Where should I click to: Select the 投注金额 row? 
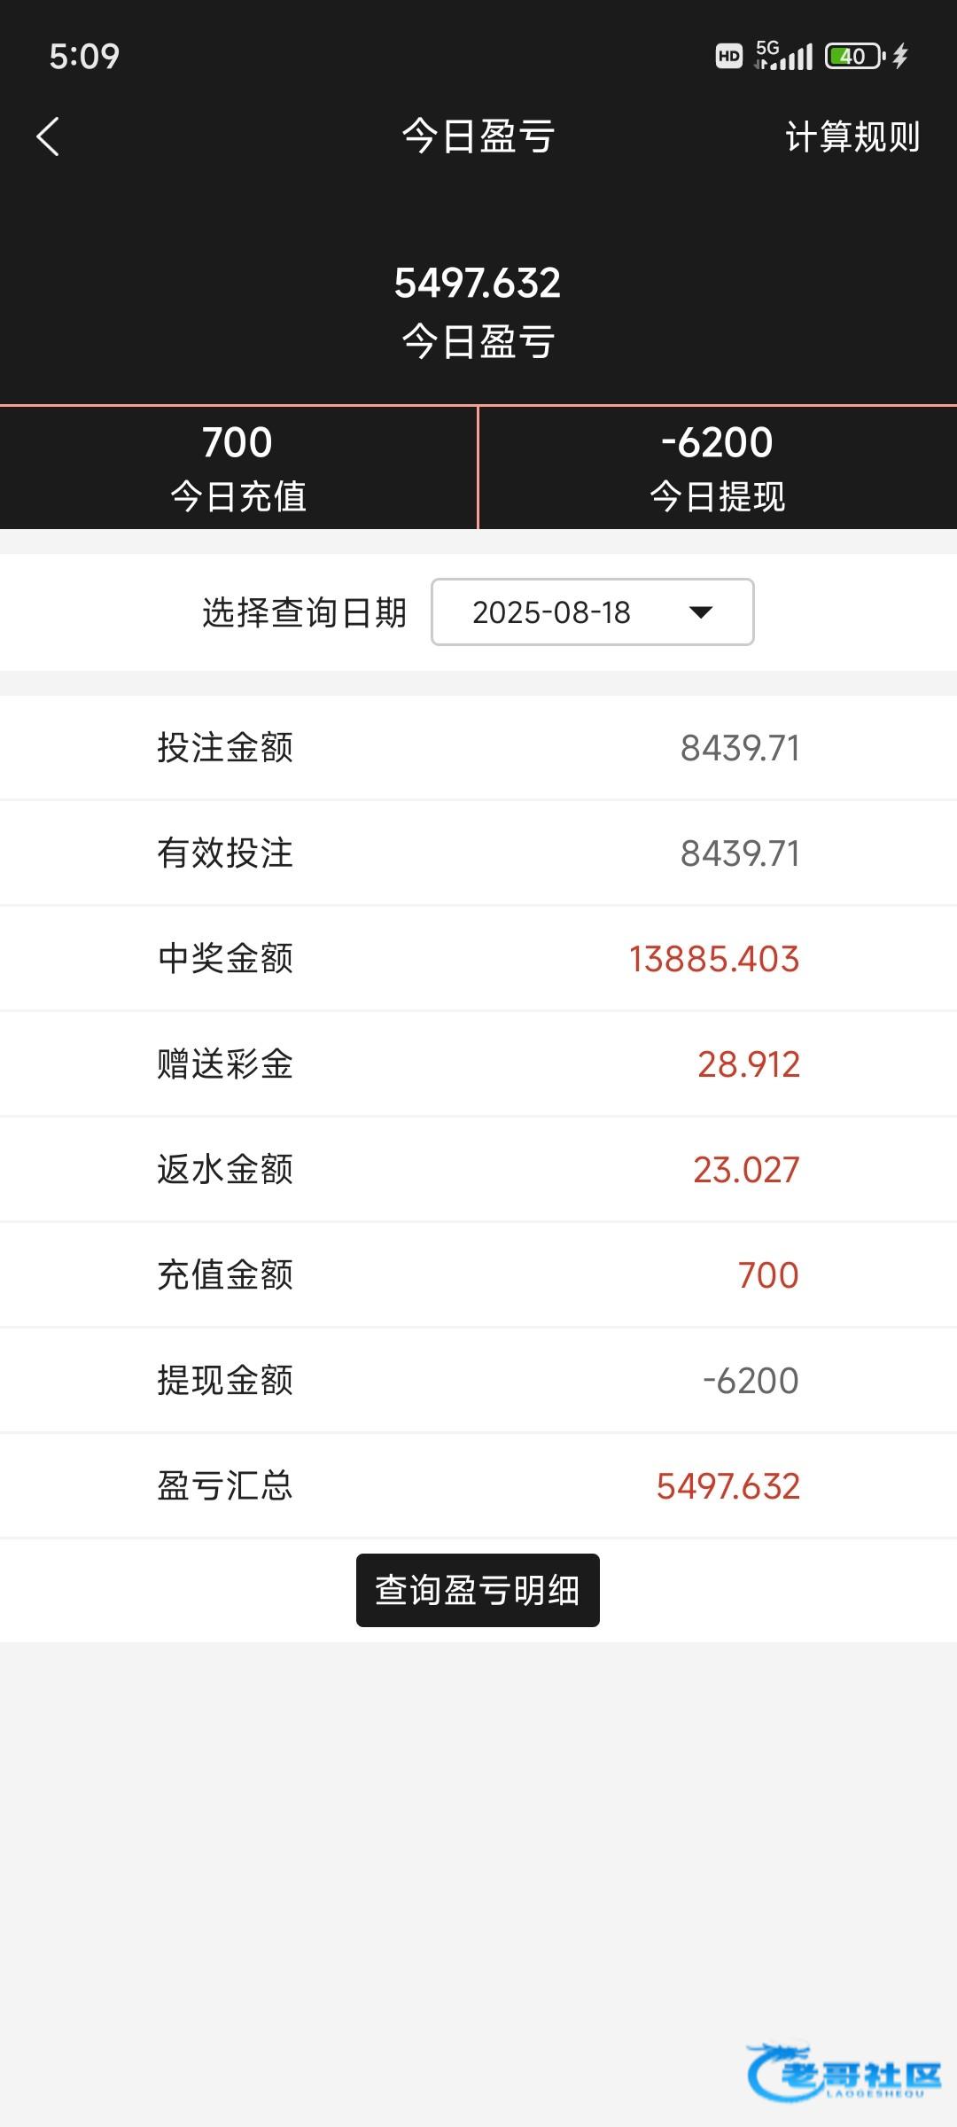478,748
